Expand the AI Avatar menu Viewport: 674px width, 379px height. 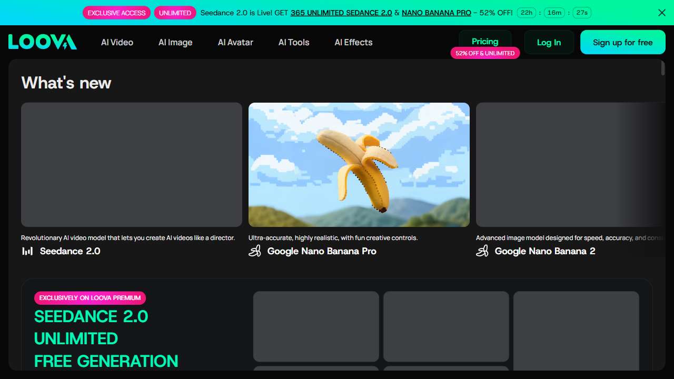pos(235,42)
